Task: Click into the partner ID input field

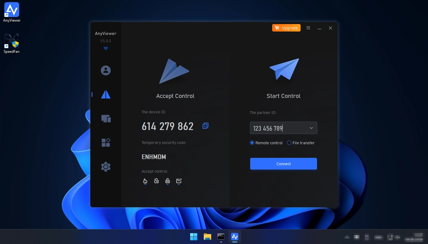Action: 284,128
